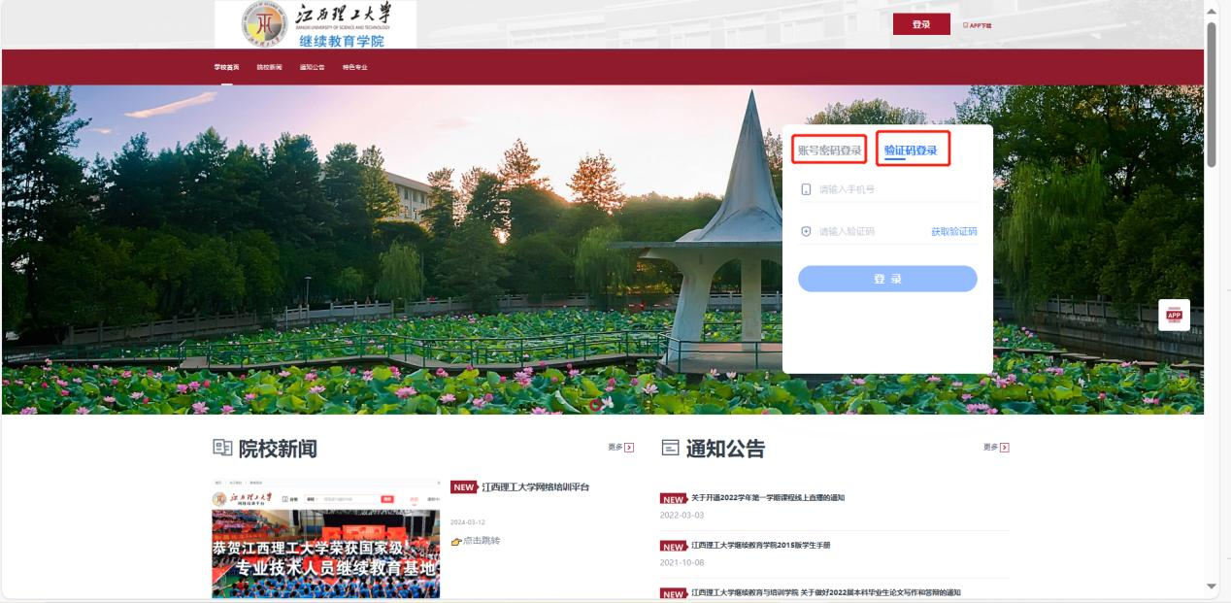Image resolution: width=1231 pixels, height=603 pixels.
Task: Go to 通知公告 in the navigation bar
Action: click(x=312, y=67)
